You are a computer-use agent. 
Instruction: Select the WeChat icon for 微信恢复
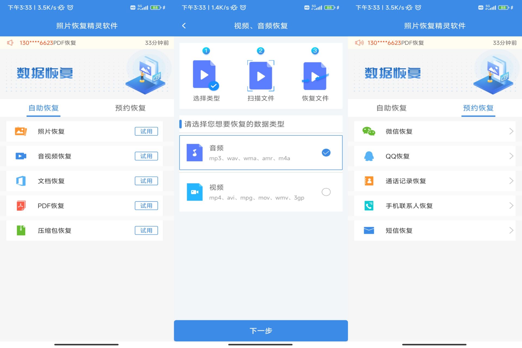pyautogui.click(x=369, y=131)
